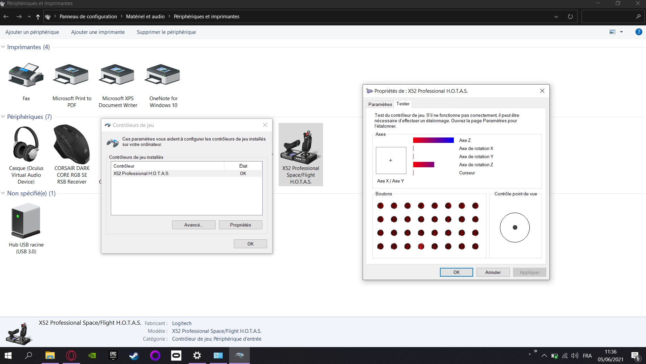Switch to the Paramètres tab
Viewport: 646px width, 364px height.
pos(380,104)
